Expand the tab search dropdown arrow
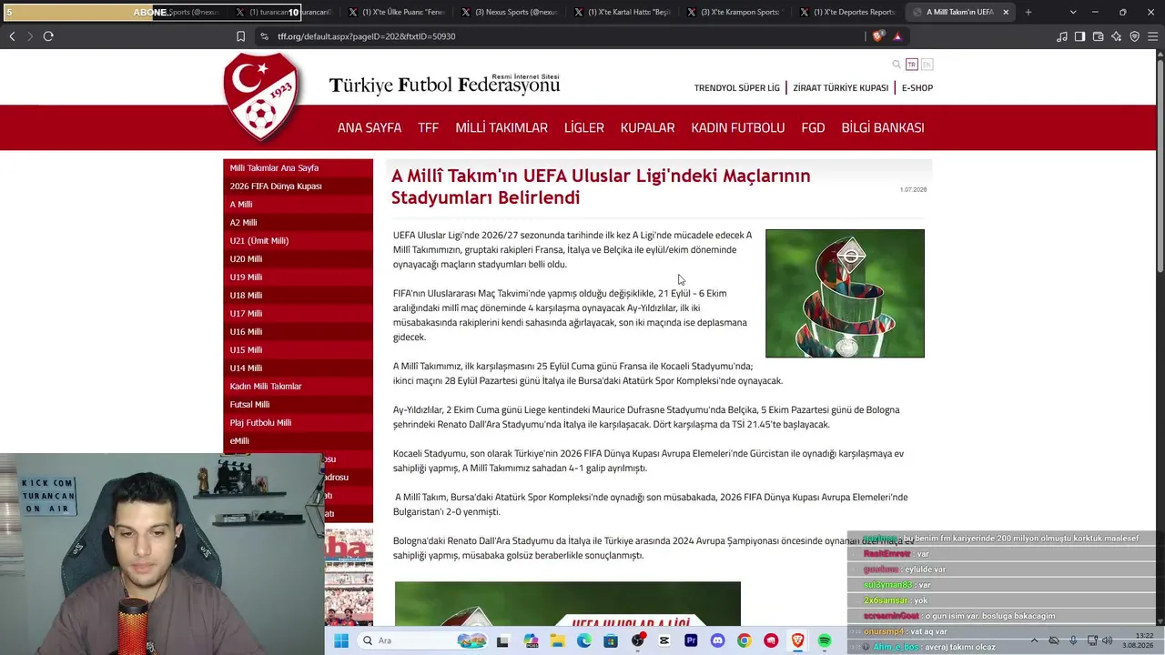The height and width of the screenshot is (655, 1165). click(1074, 13)
